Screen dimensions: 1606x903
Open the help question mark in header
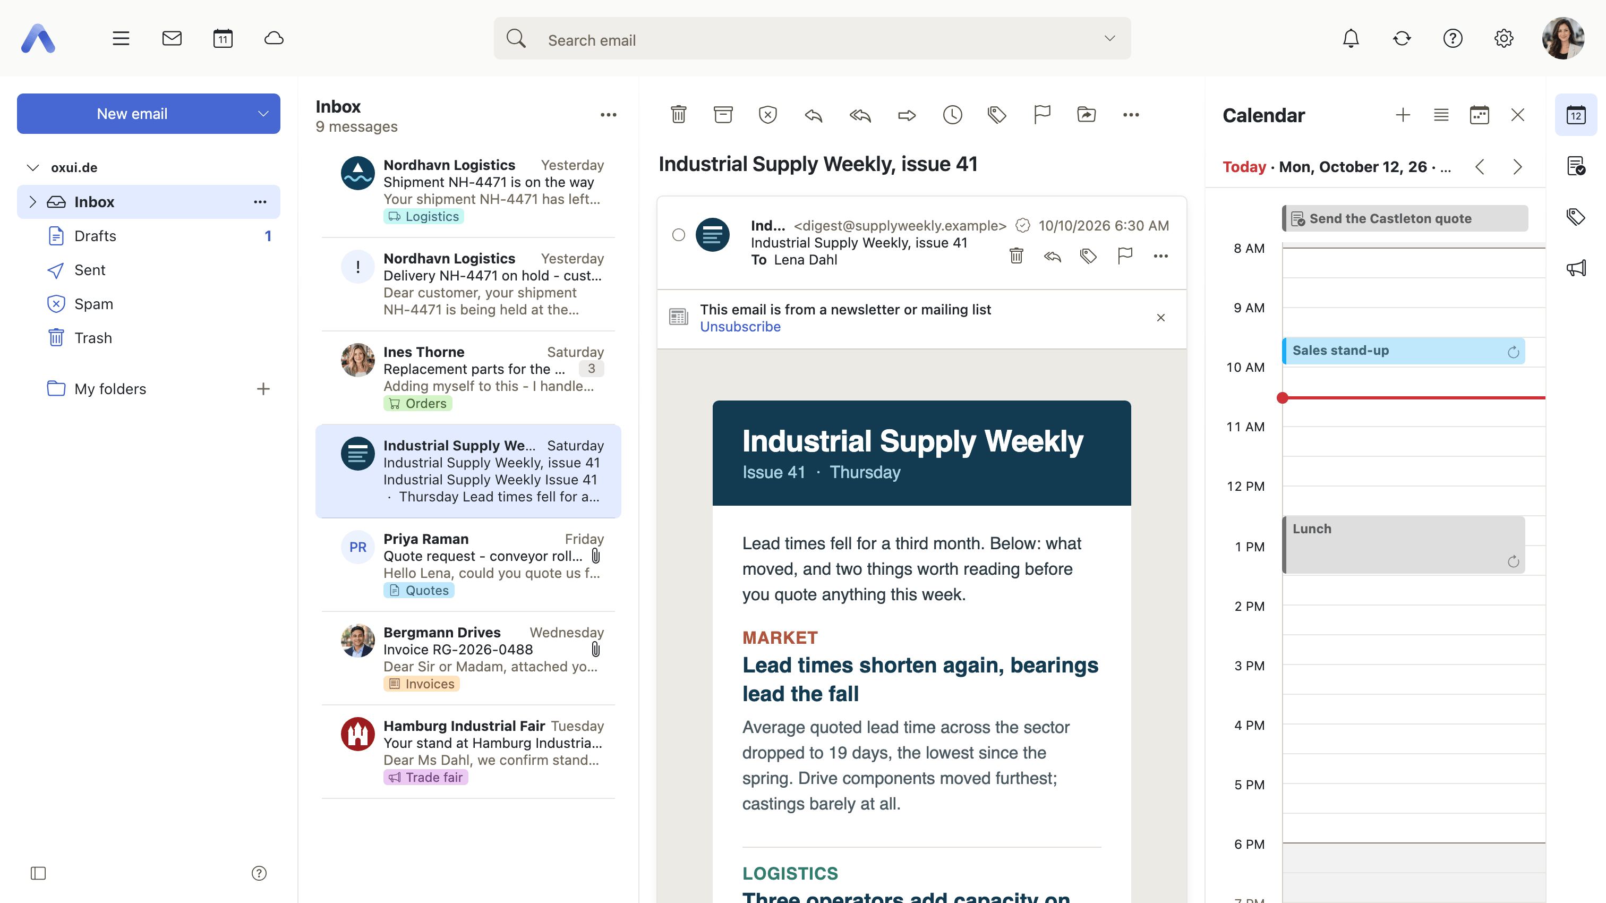pos(1453,39)
